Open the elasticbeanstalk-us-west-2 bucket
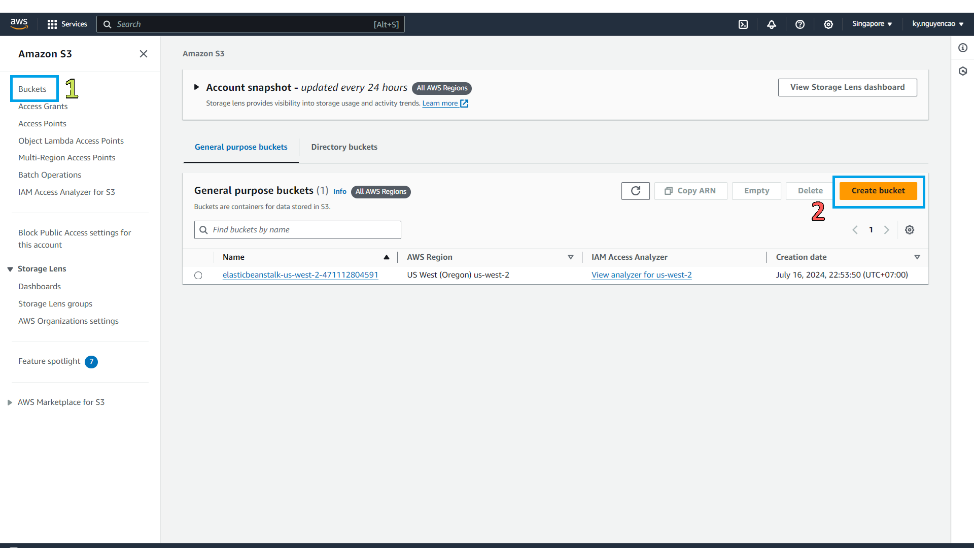The height and width of the screenshot is (548, 974). coord(300,275)
